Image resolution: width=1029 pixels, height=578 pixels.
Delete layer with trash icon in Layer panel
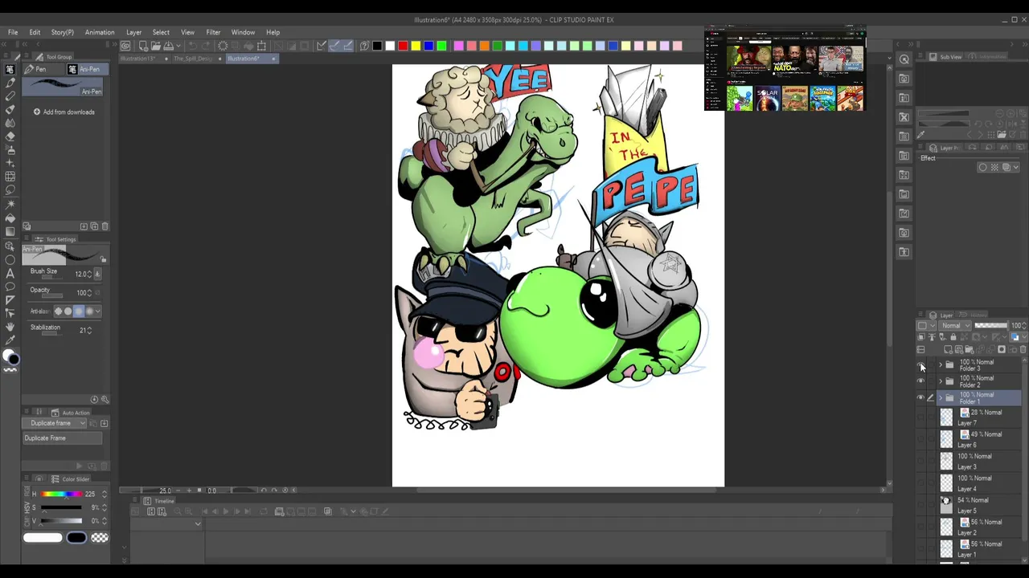coord(1023,349)
